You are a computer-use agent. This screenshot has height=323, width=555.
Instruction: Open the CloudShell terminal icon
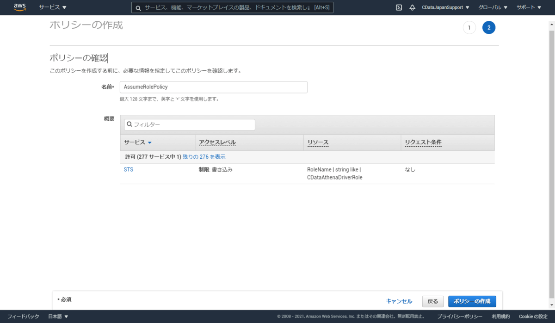(399, 7)
